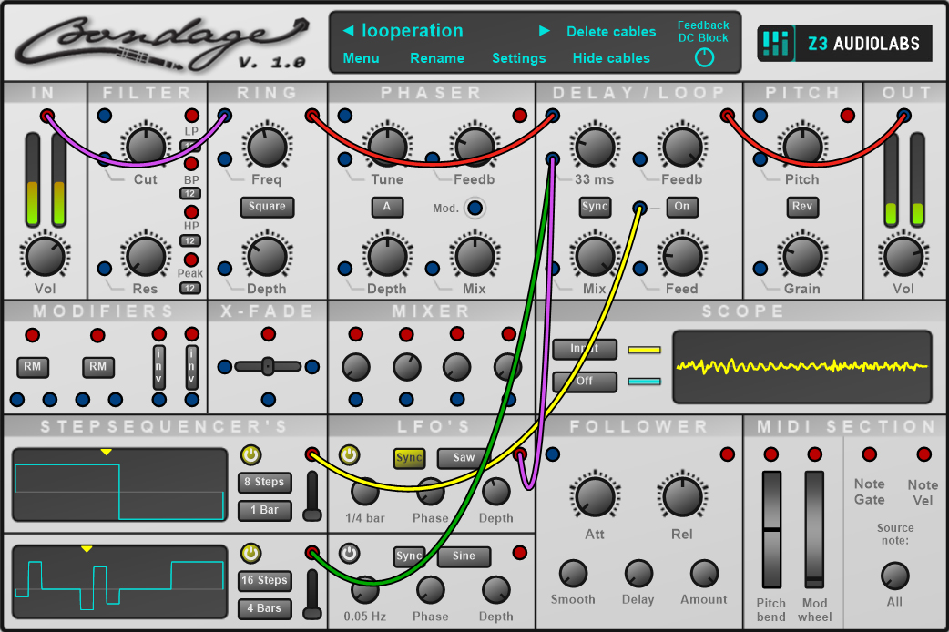Click the Delay Feed knob
Image resolution: width=949 pixels, height=632 pixels.
(x=682, y=256)
